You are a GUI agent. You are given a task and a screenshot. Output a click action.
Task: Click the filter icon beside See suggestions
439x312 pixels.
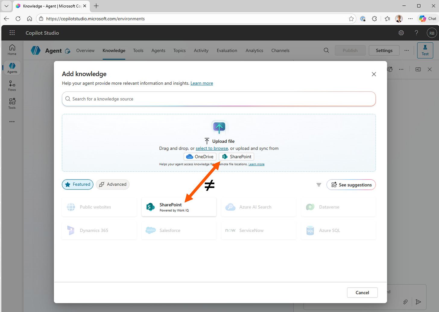coord(319,185)
